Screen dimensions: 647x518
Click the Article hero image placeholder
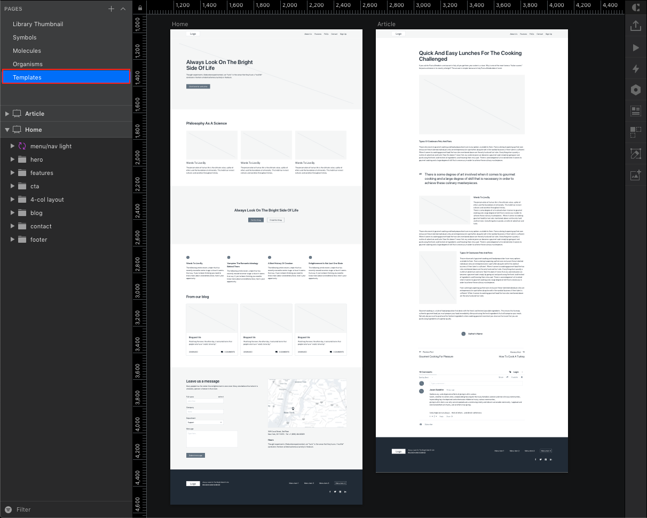(472, 104)
